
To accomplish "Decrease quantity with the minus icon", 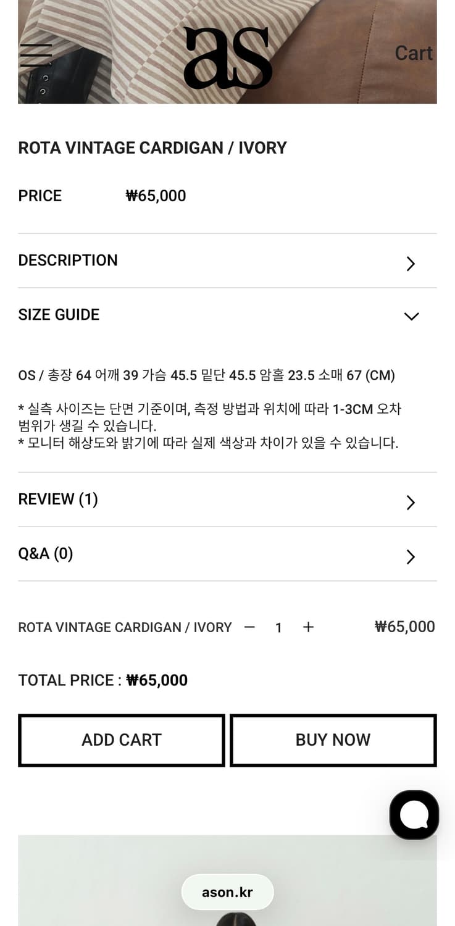I will coord(249,627).
